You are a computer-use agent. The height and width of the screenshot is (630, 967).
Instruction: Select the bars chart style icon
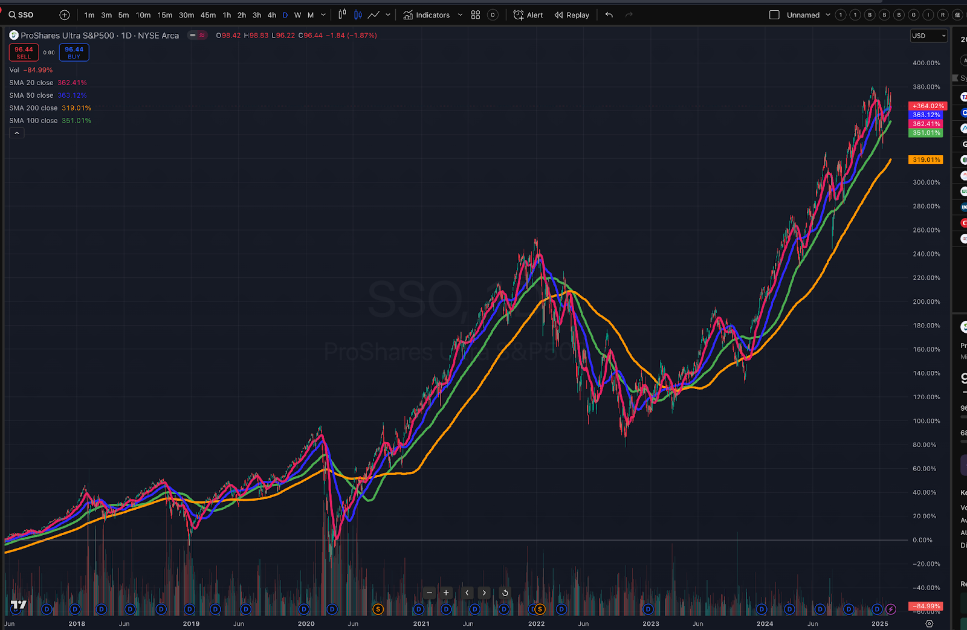tap(342, 14)
